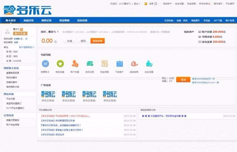The image size is (237, 152).
Task: Open 账户资金明细 in the sidebar
Action: click(x=13, y=125)
